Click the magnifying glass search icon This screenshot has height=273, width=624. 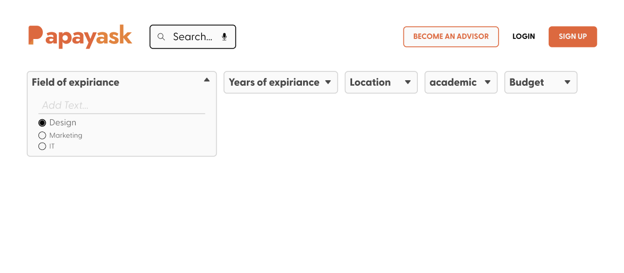pyautogui.click(x=161, y=37)
